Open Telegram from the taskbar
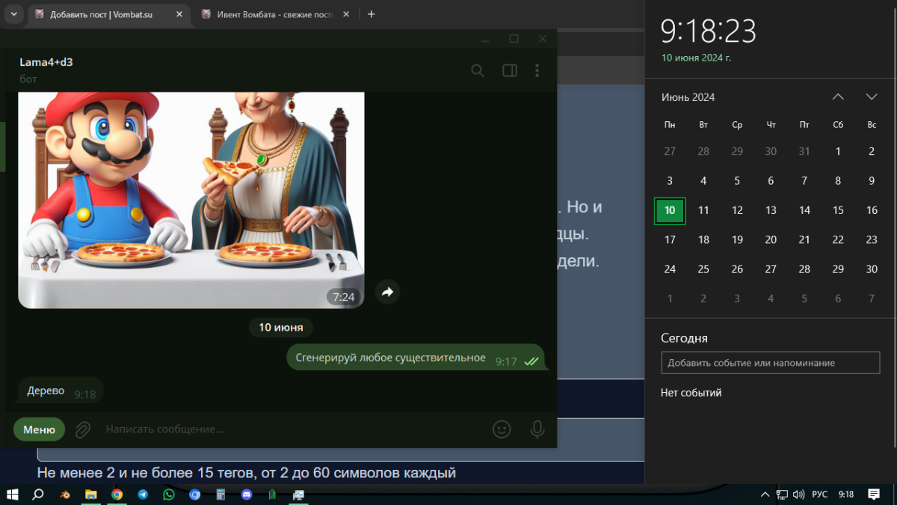This screenshot has height=505, width=897. [143, 495]
